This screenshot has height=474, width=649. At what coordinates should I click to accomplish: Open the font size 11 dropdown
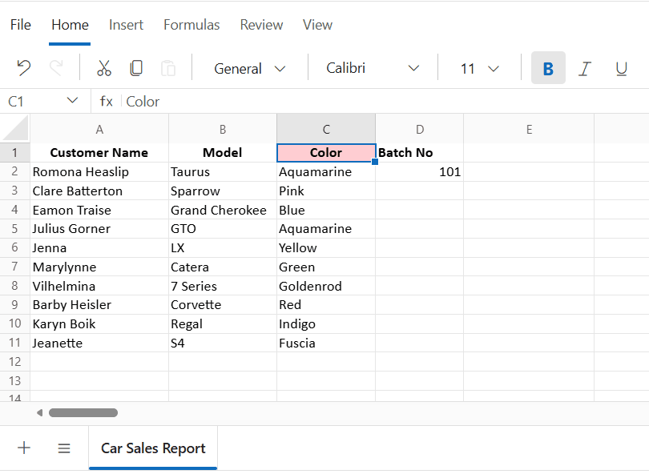click(x=478, y=68)
